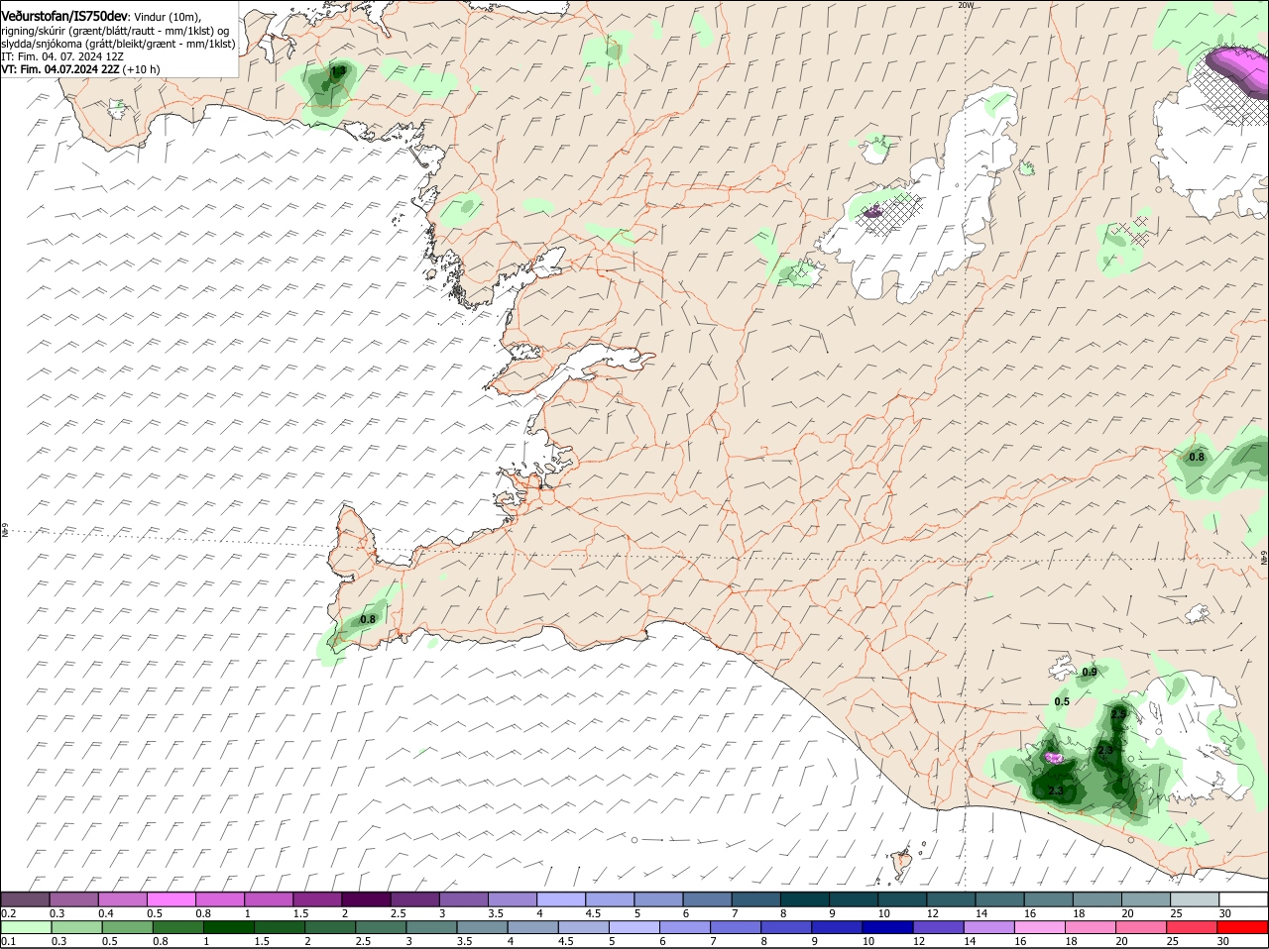The height and width of the screenshot is (949, 1269).
Task: Click the lower legend swatch labeled 1 (darkest green)
Action: pyautogui.click(x=228, y=927)
